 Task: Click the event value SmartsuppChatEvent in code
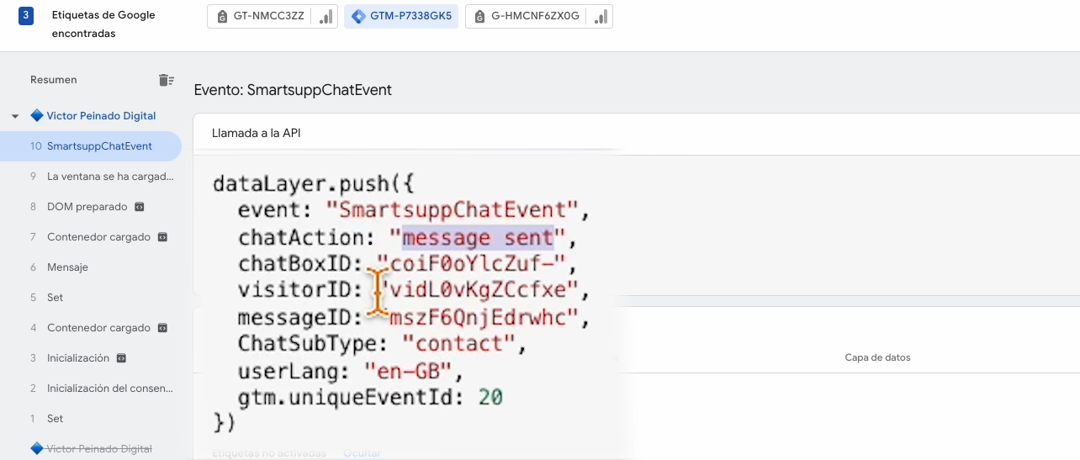point(452,210)
